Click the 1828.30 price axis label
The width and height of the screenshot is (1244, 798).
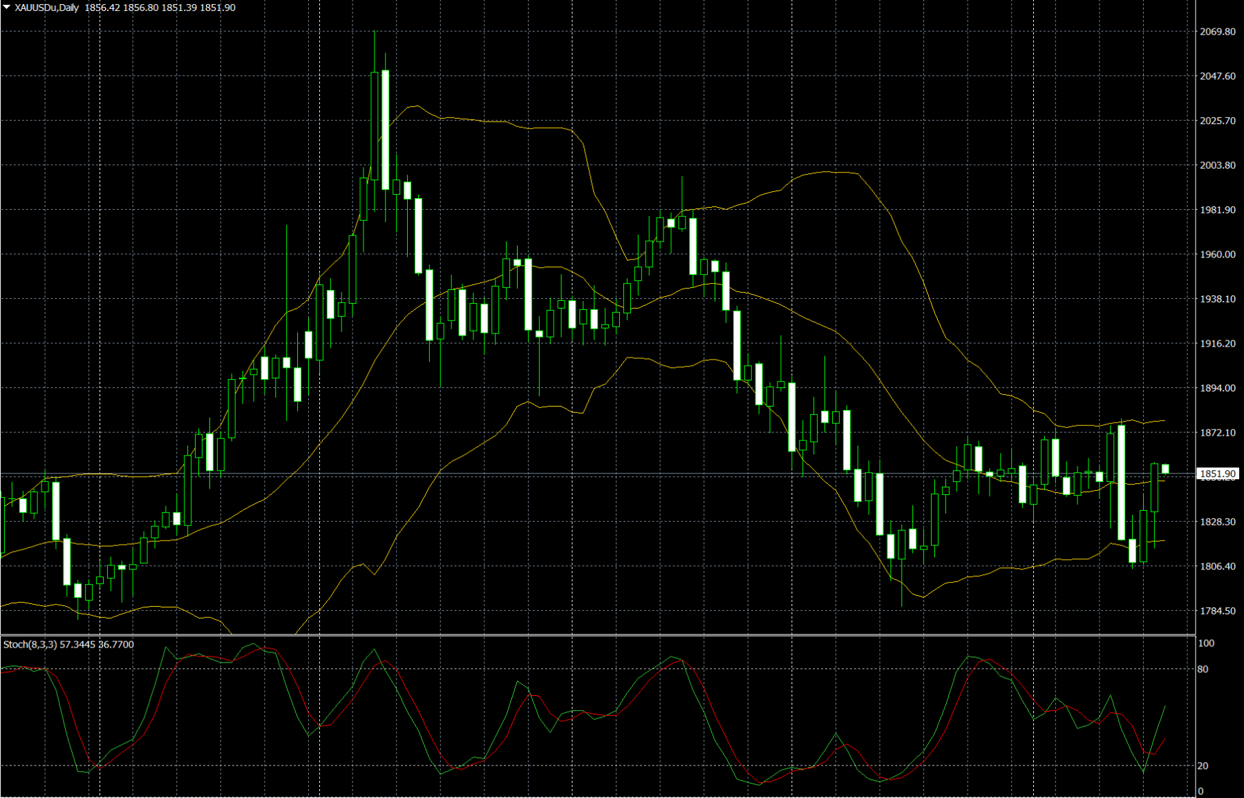click(1218, 522)
